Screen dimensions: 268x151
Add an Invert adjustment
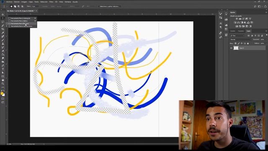pyautogui.click(x=237, y=26)
